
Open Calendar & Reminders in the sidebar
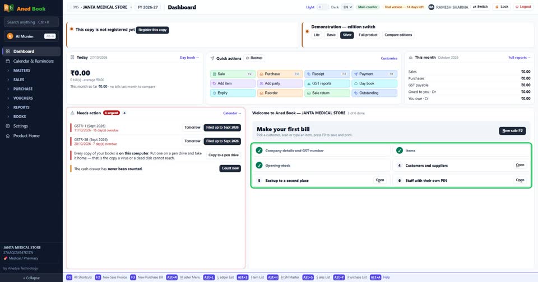[31, 61]
